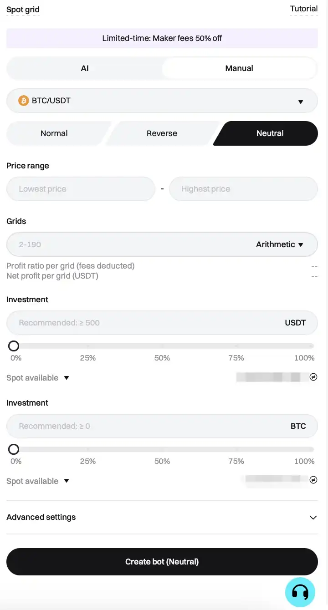Click the Lowest price input field
Viewport: 328px width, 610px height.
(x=81, y=189)
